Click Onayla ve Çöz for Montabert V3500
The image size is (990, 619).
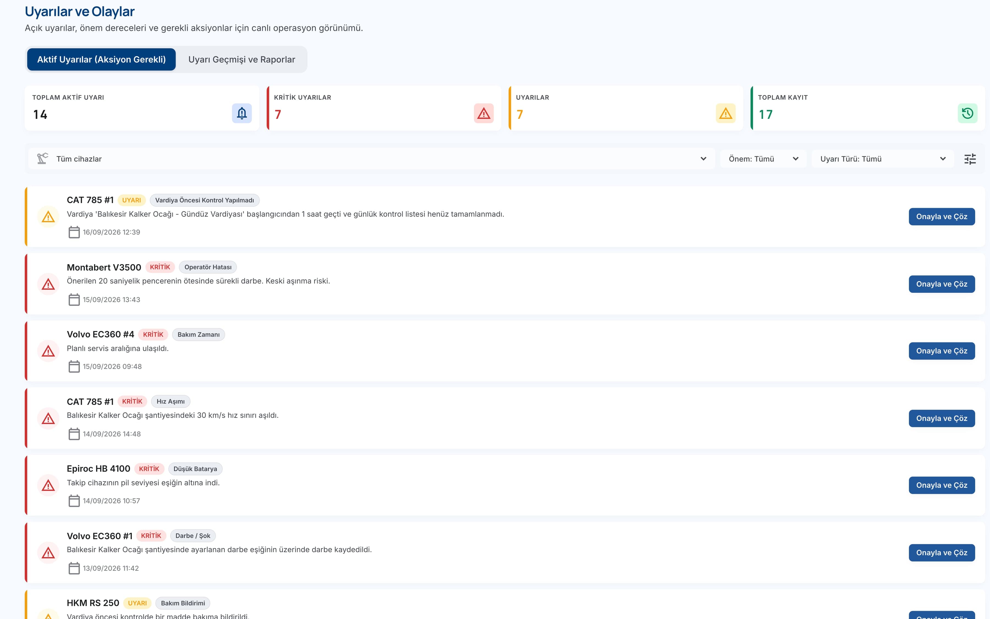point(942,284)
